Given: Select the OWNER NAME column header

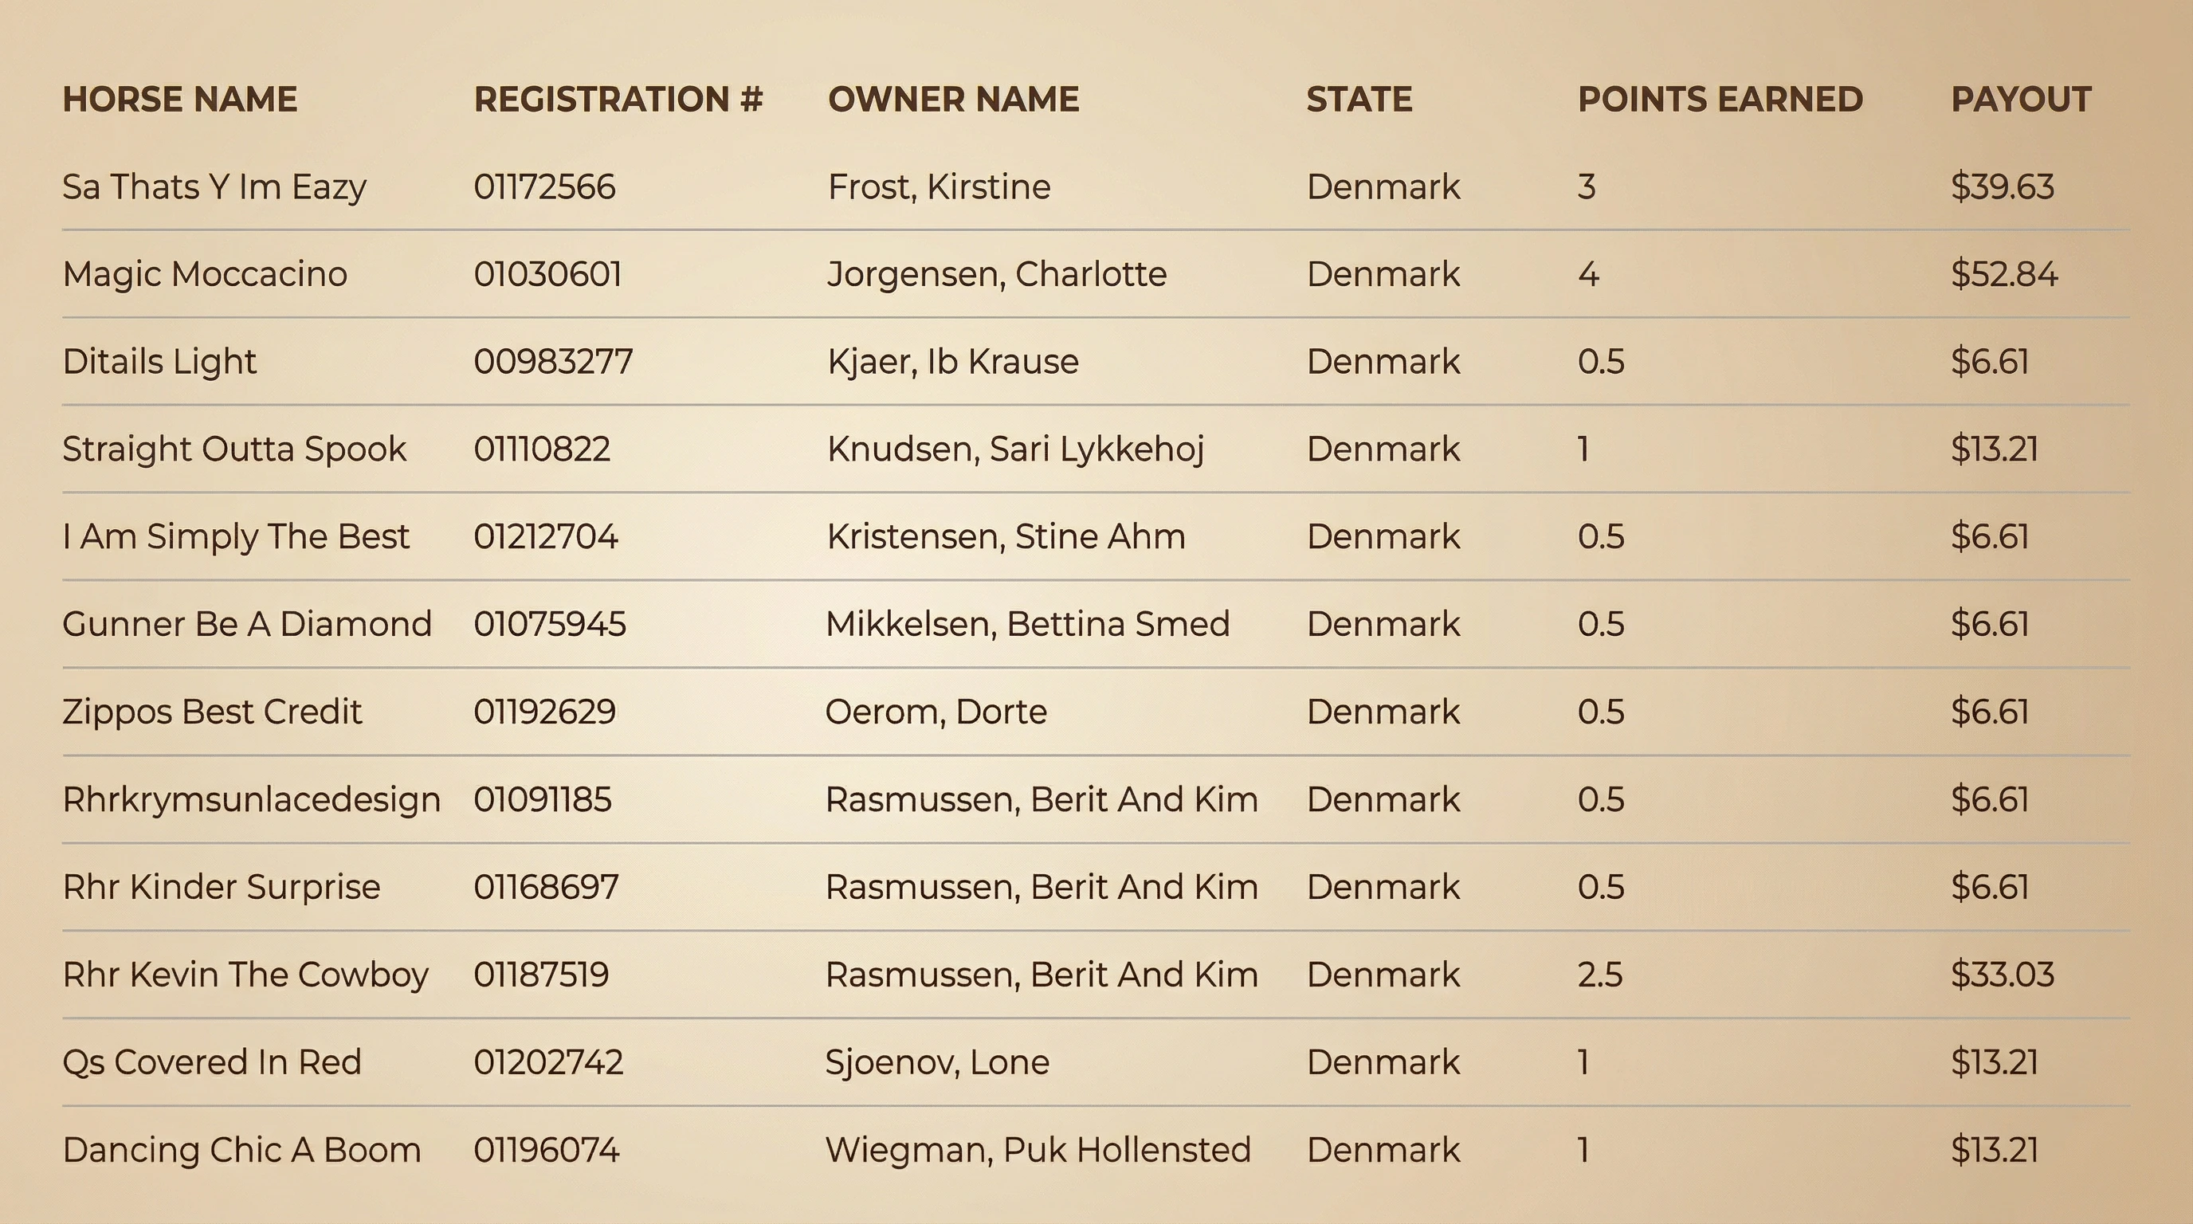Looking at the screenshot, I should tap(952, 100).
